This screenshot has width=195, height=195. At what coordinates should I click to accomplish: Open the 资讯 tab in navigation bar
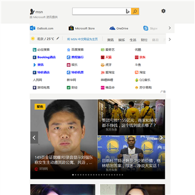click(x=110, y=40)
